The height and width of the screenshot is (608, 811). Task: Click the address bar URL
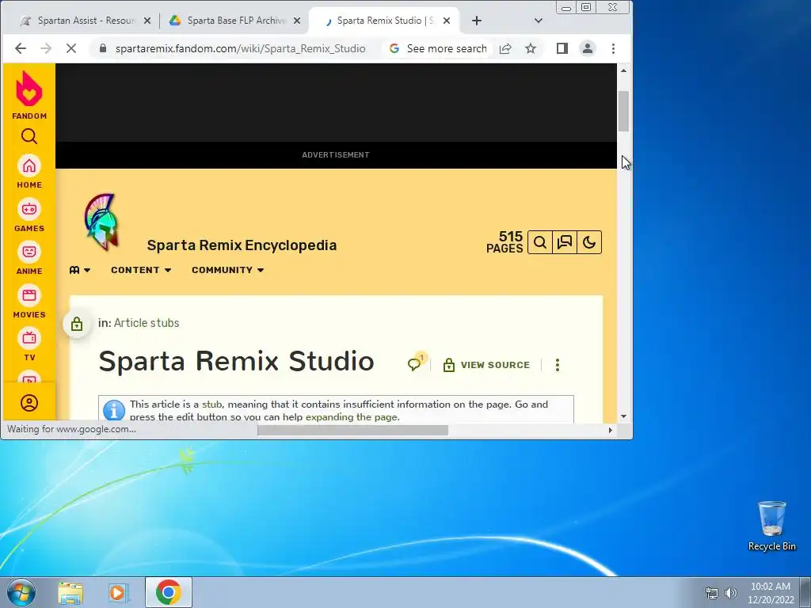pyautogui.click(x=241, y=48)
